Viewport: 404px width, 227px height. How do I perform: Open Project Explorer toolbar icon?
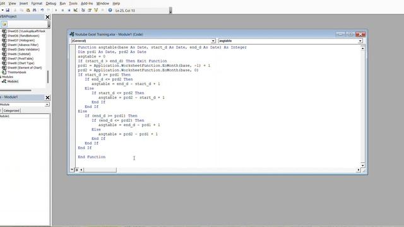83,10
